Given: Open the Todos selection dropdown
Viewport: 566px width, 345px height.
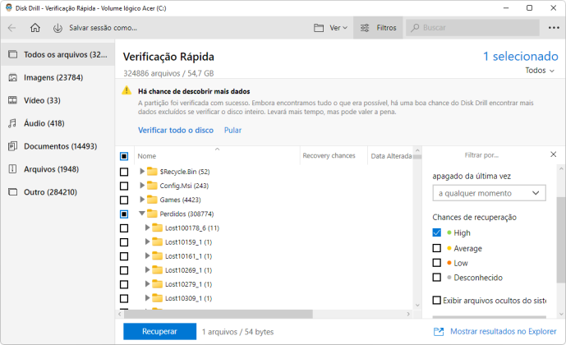Looking at the screenshot, I should click(x=539, y=71).
